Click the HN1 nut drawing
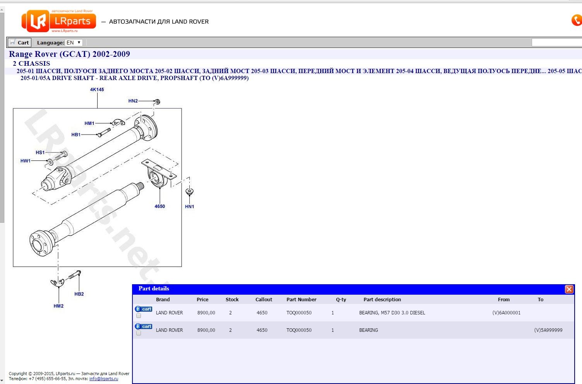This screenshot has height=384, width=582. tap(189, 191)
